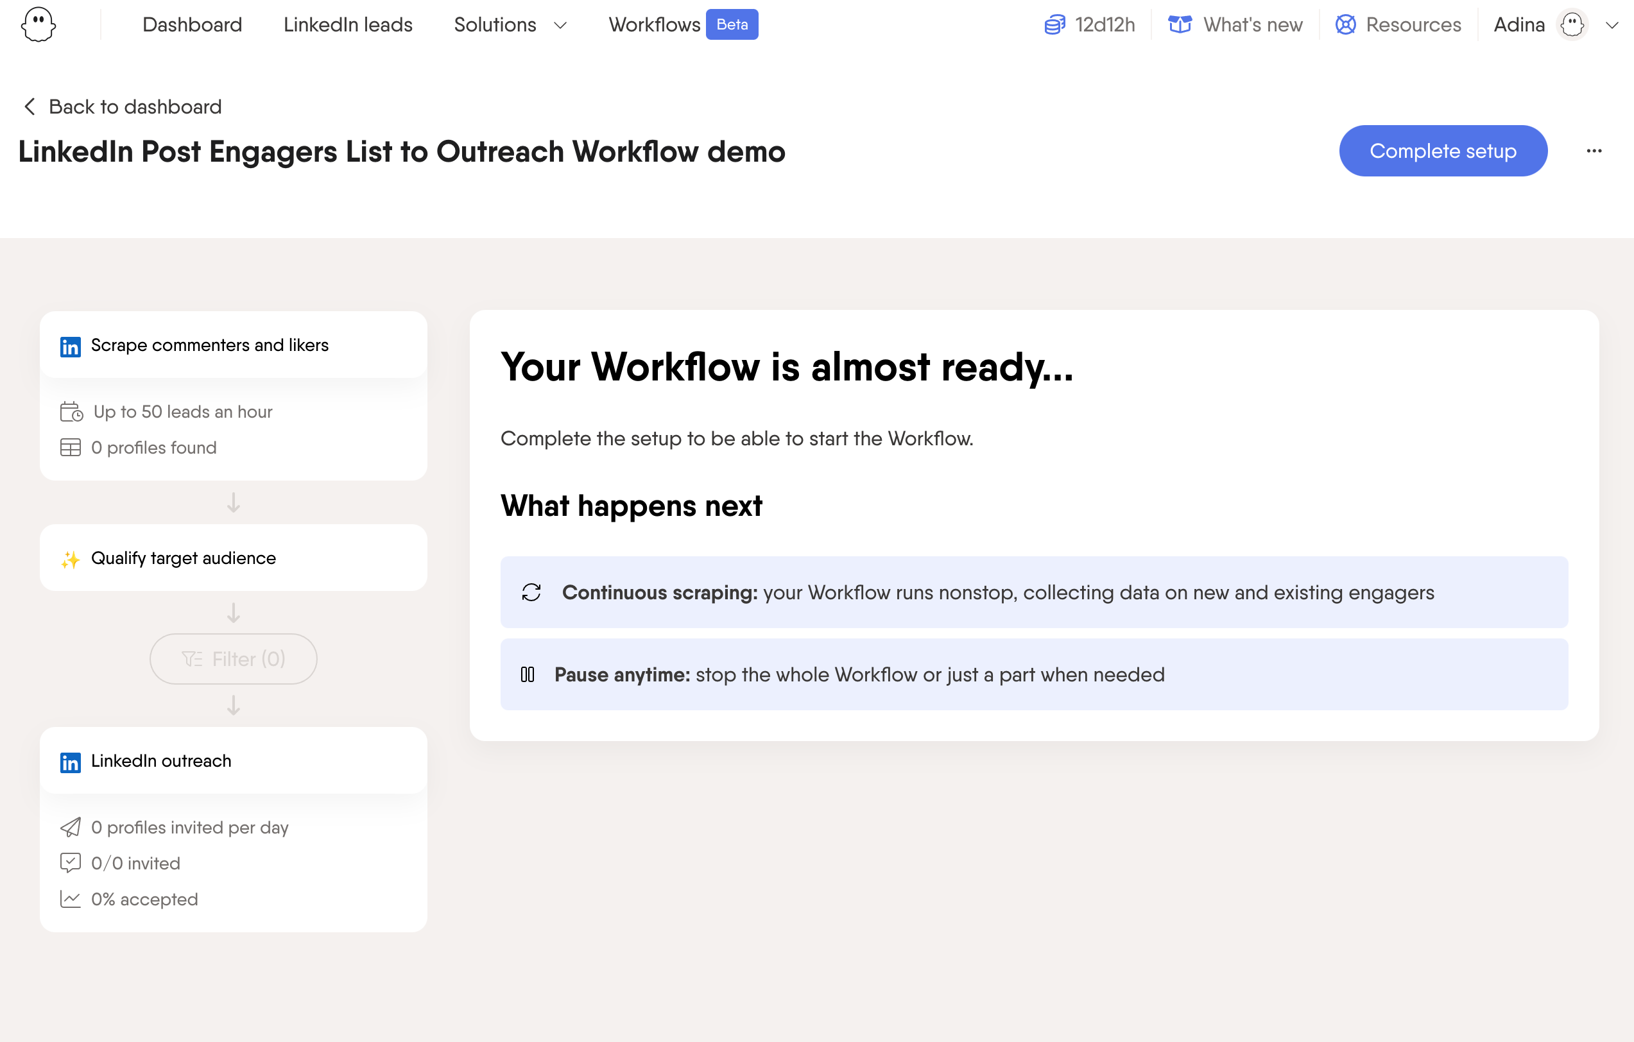The image size is (1634, 1042).
Task: Open Qualify target audience step
Action: point(234,558)
